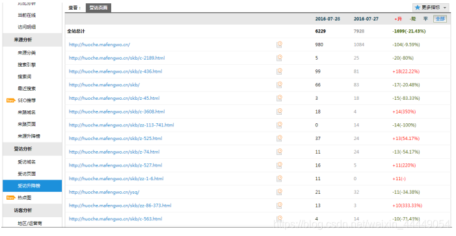Open the skb/z-525.html link
The height and width of the screenshot is (236, 456).
(115, 138)
